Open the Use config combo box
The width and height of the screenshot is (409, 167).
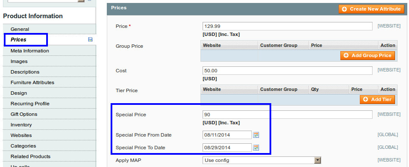pyautogui.click(x=262, y=160)
